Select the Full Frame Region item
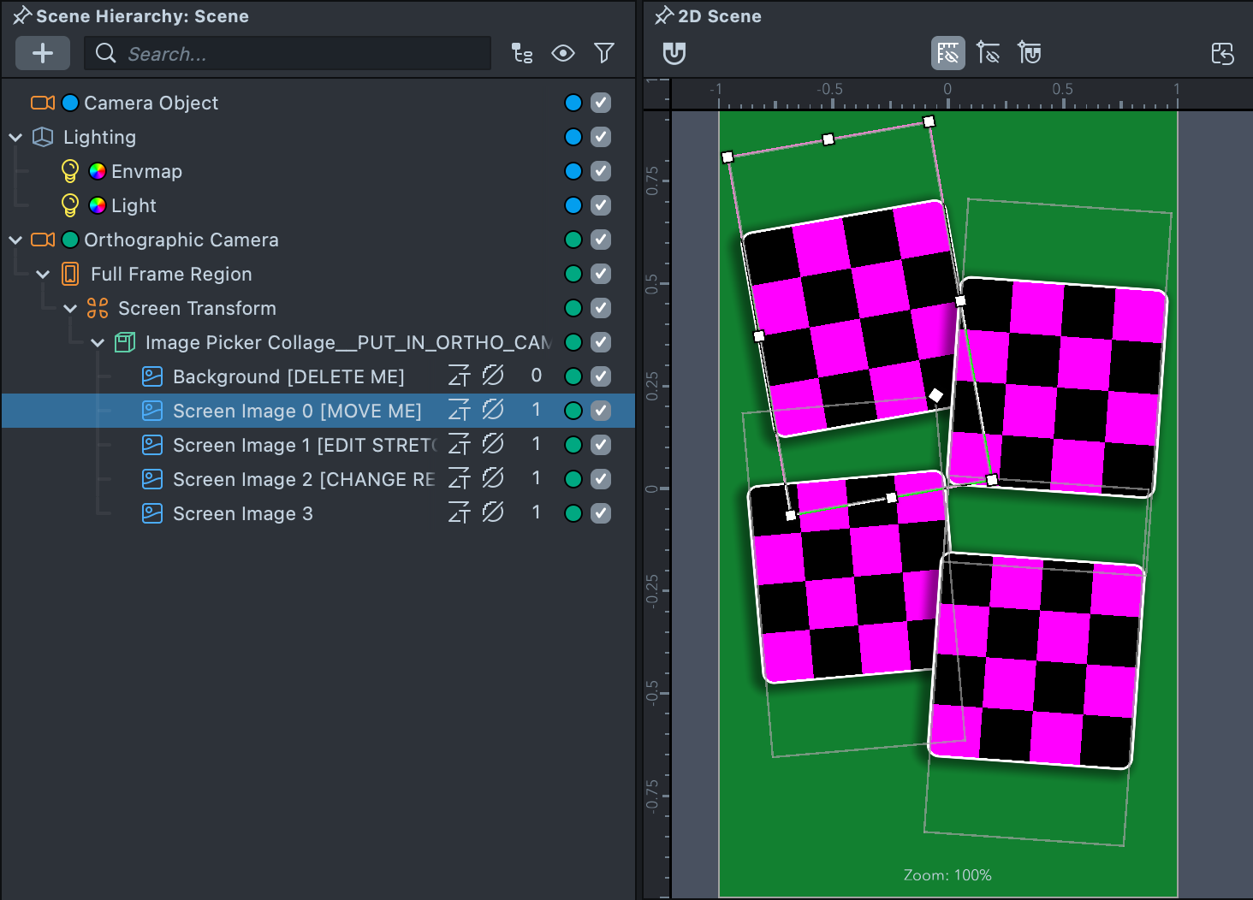 coord(171,274)
